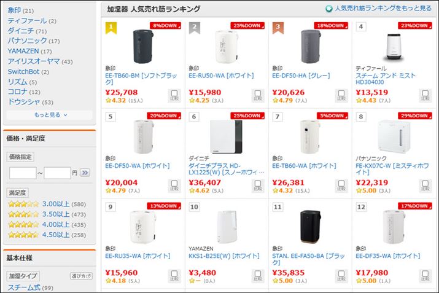Click the minimum price input field

23,173
